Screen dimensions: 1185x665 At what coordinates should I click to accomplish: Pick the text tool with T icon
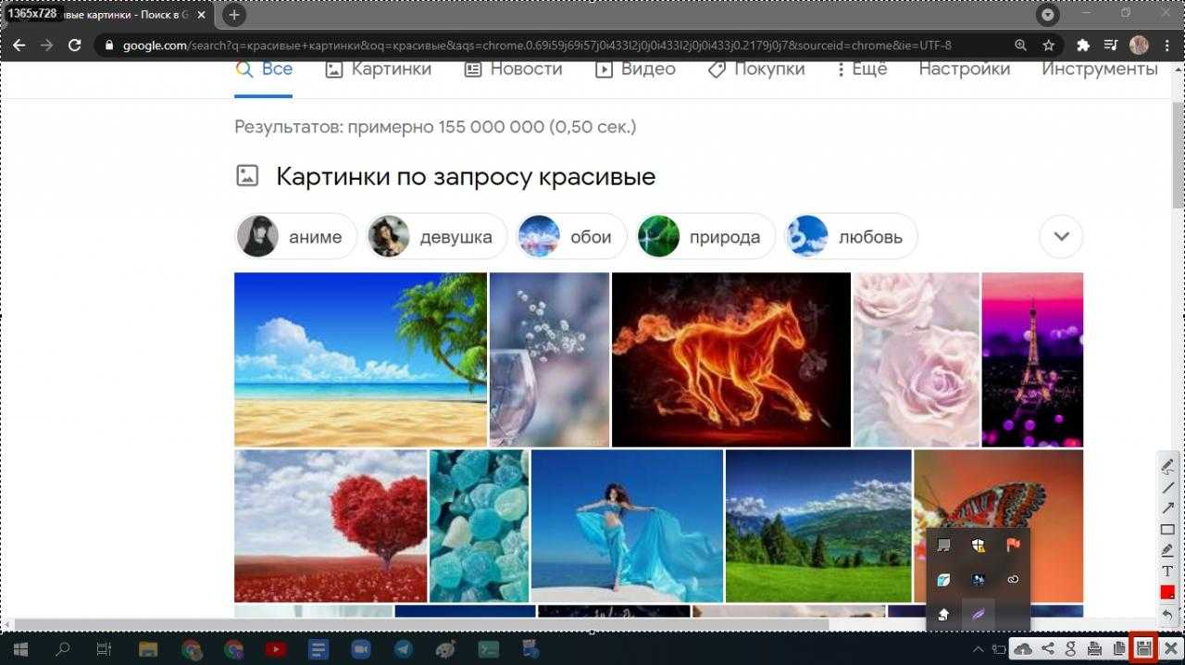(x=1167, y=571)
